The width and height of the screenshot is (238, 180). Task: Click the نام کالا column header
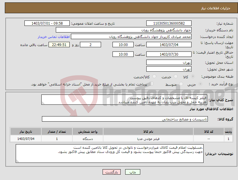click(148, 132)
